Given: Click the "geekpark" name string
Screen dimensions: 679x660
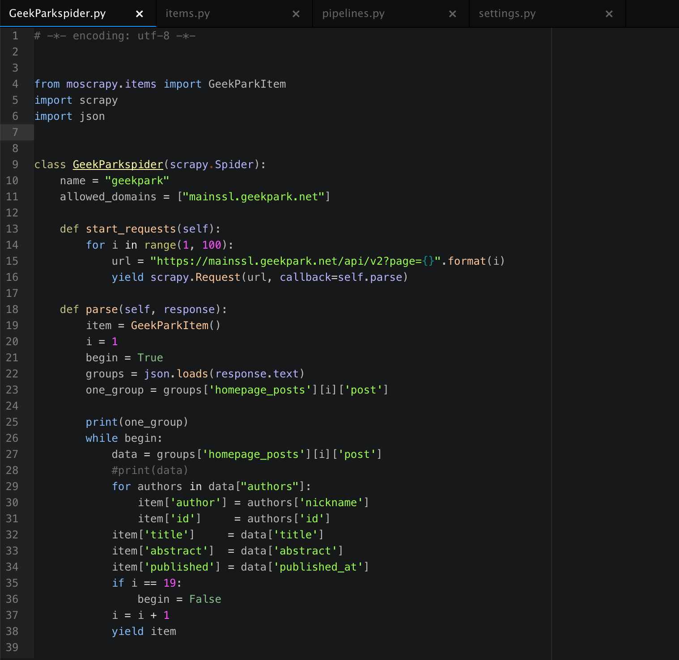Looking at the screenshot, I should click(x=137, y=181).
